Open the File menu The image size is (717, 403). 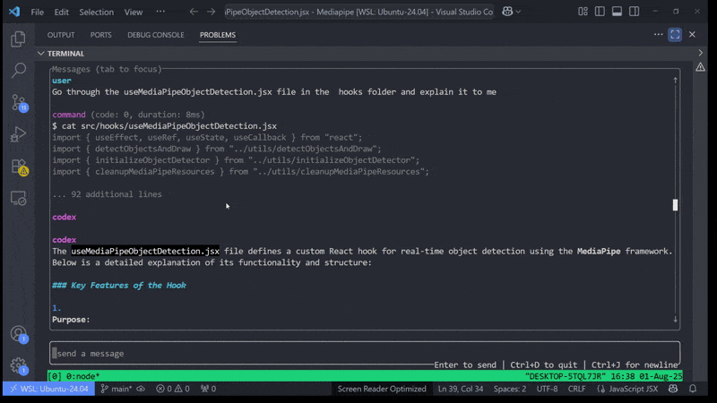[x=37, y=12]
